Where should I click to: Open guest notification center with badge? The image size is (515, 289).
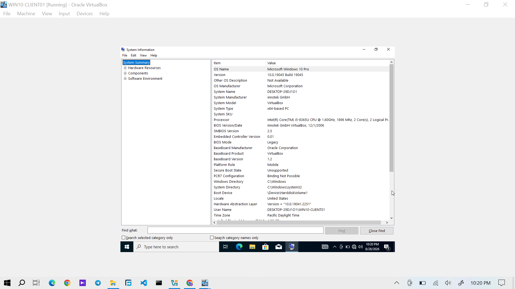(x=387, y=247)
